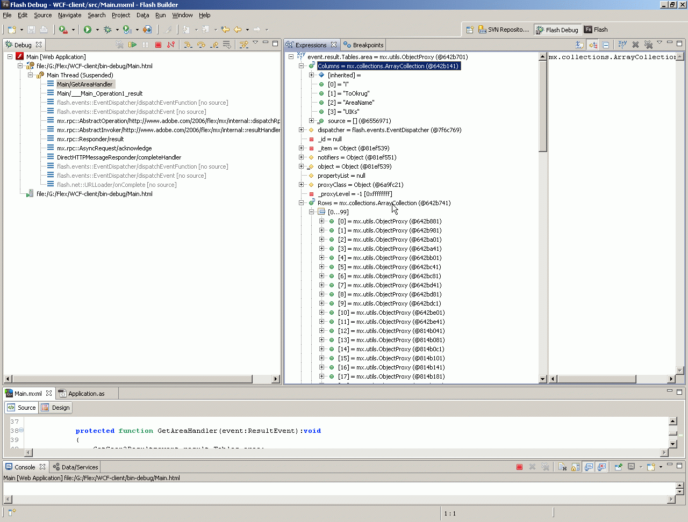Click the Resume button in Debug view
Image resolution: width=688 pixels, height=522 pixels.
pyautogui.click(x=132, y=45)
